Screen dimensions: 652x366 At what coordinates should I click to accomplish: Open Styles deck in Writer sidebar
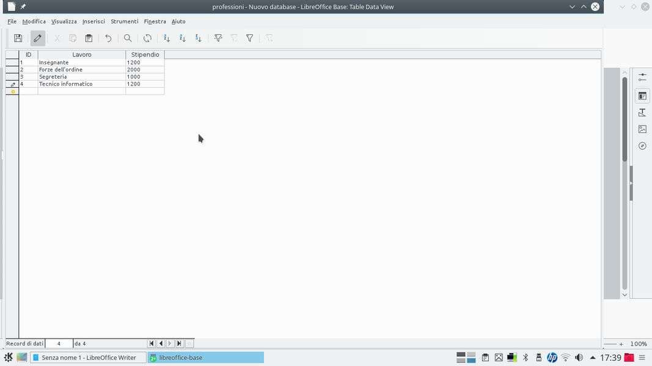pos(642,112)
